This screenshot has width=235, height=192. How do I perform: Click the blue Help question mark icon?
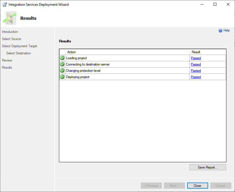pos(220,31)
